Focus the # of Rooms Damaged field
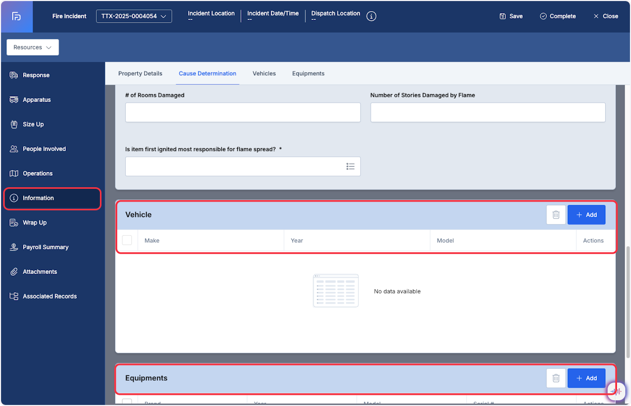 click(242, 113)
